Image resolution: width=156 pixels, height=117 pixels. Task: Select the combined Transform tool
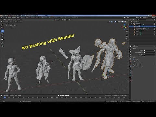click(x=2, y=40)
